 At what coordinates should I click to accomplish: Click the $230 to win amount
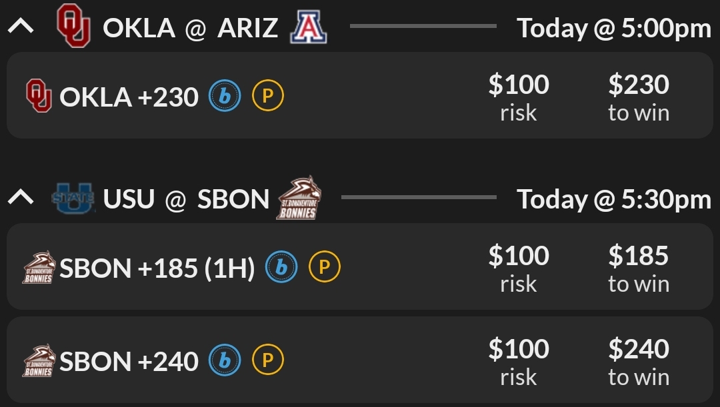point(638,97)
